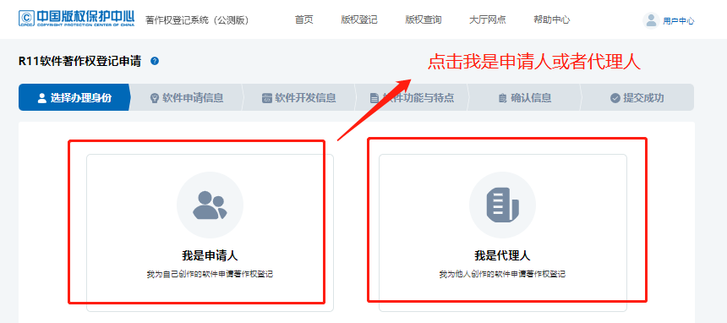The width and height of the screenshot is (727, 323).
Task: Click the China Copyright Protection Center logo
Action: 76,18
